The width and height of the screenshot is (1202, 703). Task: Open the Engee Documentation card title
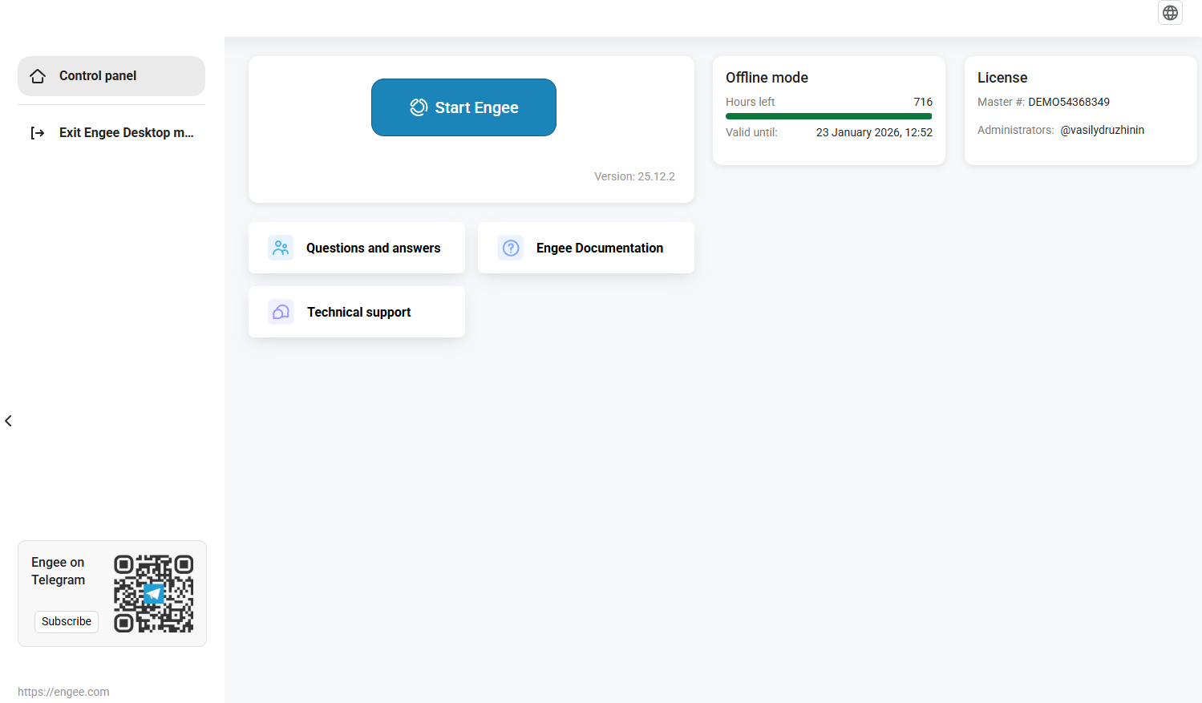point(599,248)
